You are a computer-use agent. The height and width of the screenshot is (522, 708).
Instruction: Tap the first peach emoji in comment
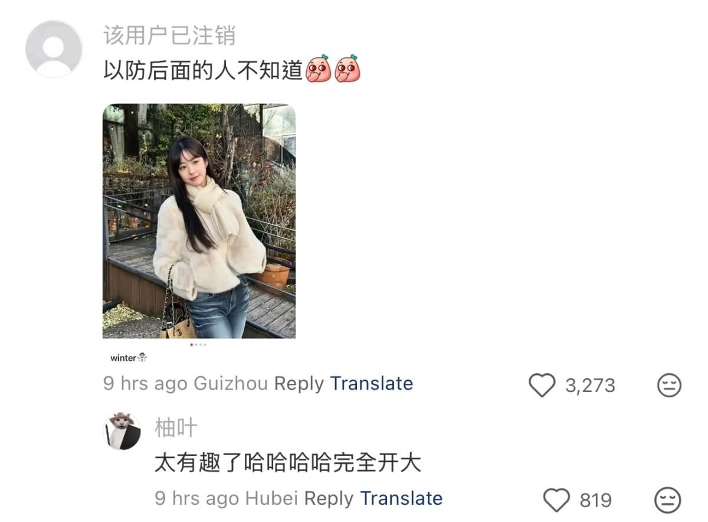(x=319, y=68)
